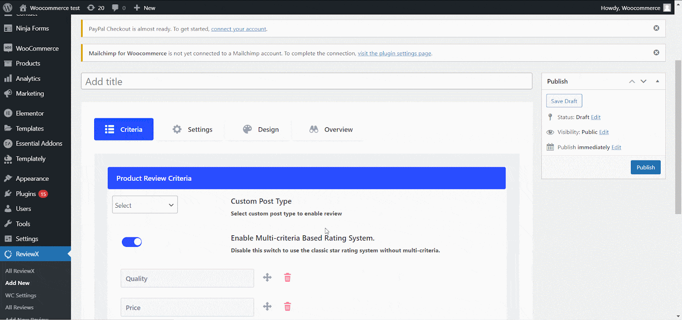Focus the Quality criteria field
The height and width of the screenshot is (320, 682).
[187, 278]
